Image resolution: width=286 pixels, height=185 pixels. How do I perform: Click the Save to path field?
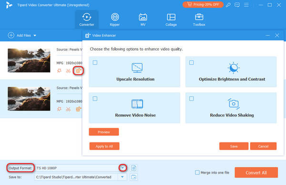(x=77, y=177)
